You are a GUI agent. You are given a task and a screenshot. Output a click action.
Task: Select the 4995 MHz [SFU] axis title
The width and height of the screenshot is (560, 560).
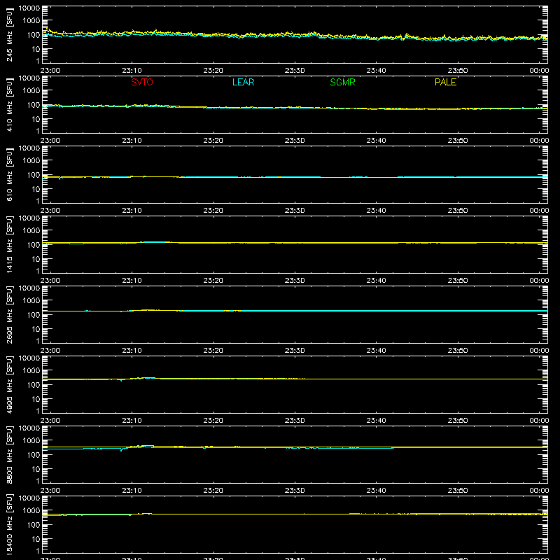tap(9, 384)
